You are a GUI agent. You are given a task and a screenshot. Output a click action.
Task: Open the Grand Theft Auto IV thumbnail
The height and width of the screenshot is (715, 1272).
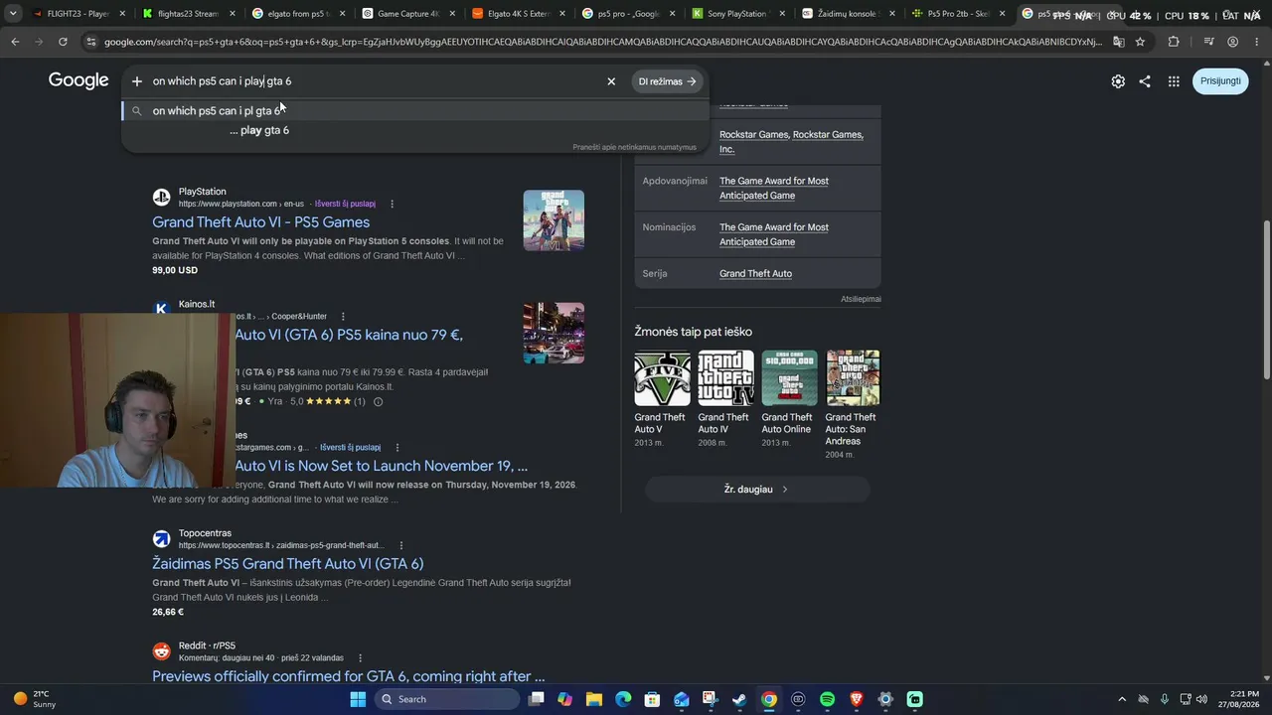[725, 378]
